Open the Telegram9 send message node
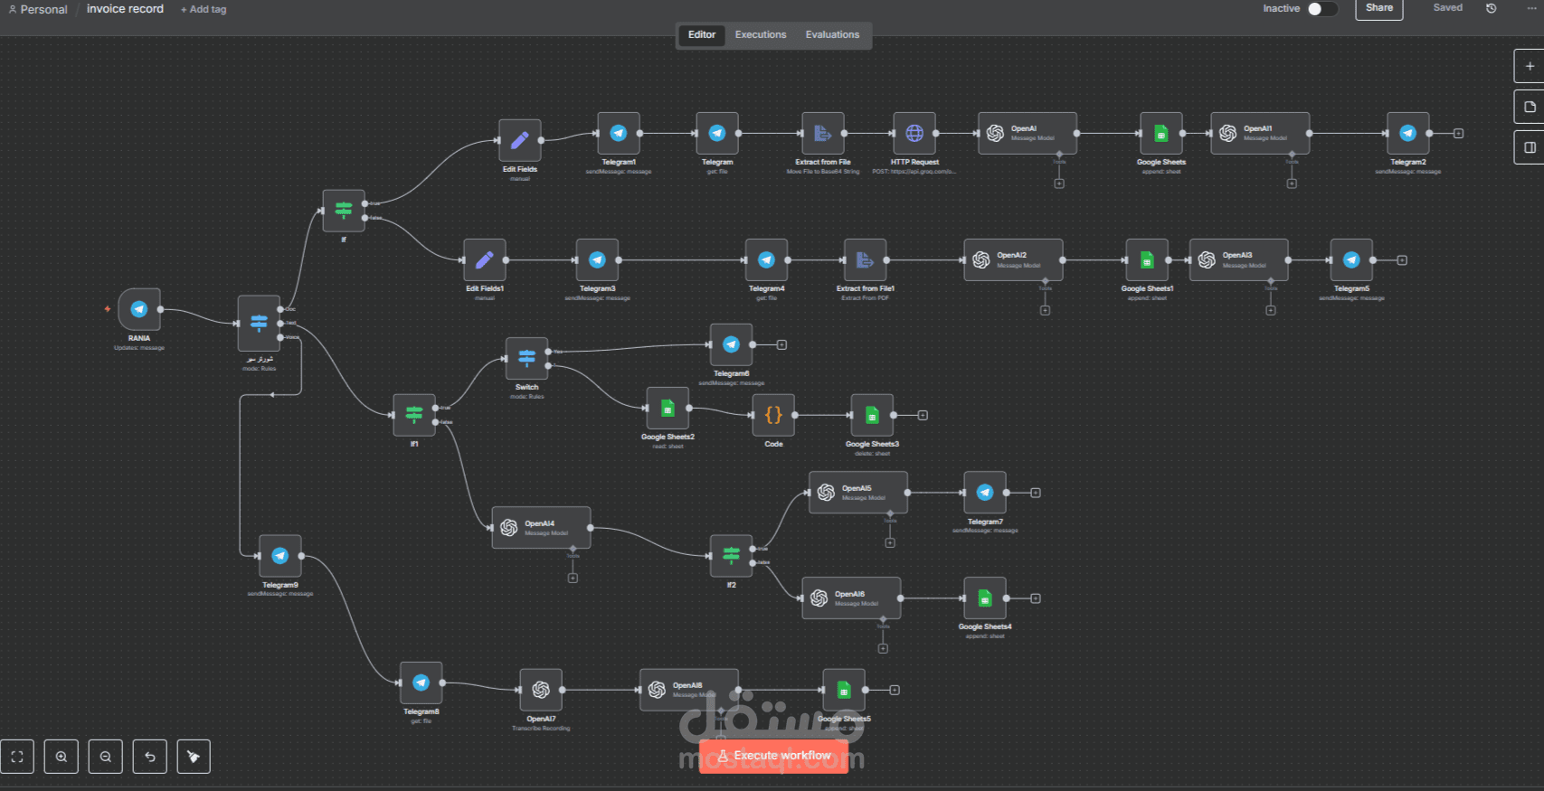 pos(280,556)
